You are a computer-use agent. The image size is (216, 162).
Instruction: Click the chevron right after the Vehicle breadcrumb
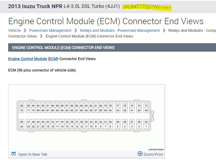(x=25, y=31)
